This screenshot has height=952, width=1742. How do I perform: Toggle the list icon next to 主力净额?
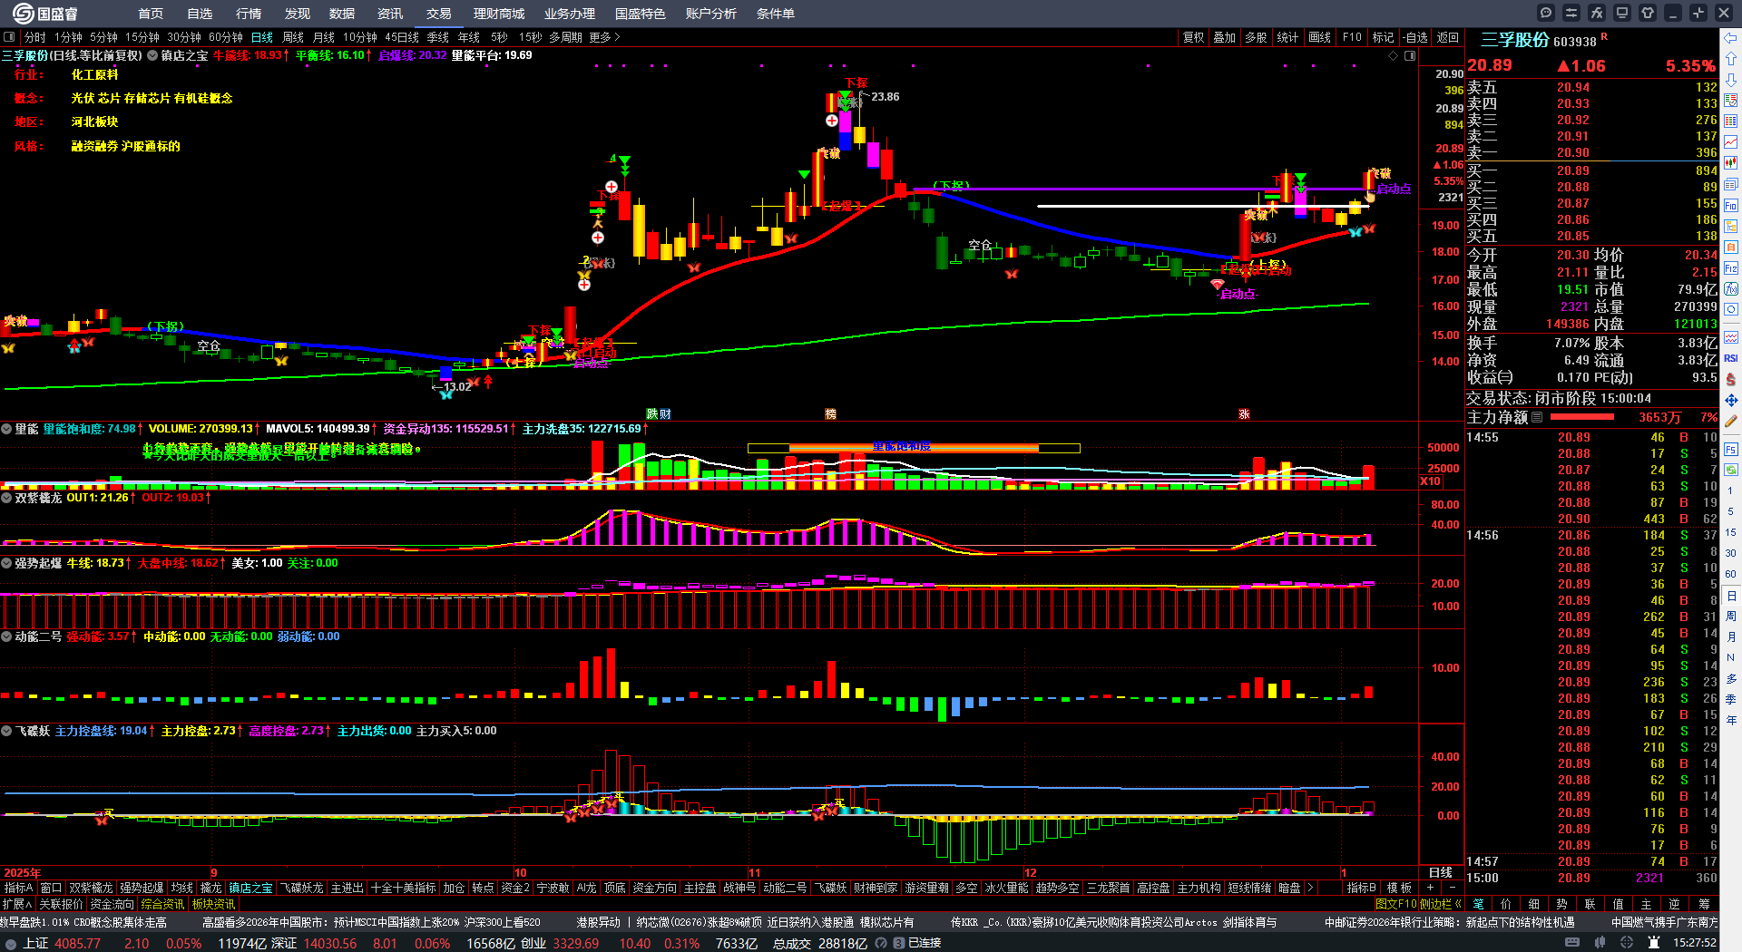point(1537,417)
